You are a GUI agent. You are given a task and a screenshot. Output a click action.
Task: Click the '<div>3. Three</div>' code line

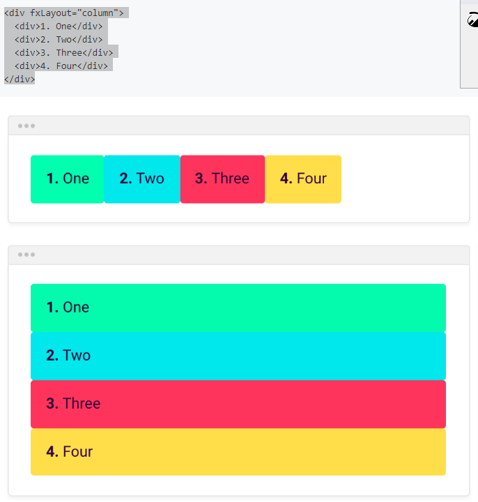(x=63, y=52)
